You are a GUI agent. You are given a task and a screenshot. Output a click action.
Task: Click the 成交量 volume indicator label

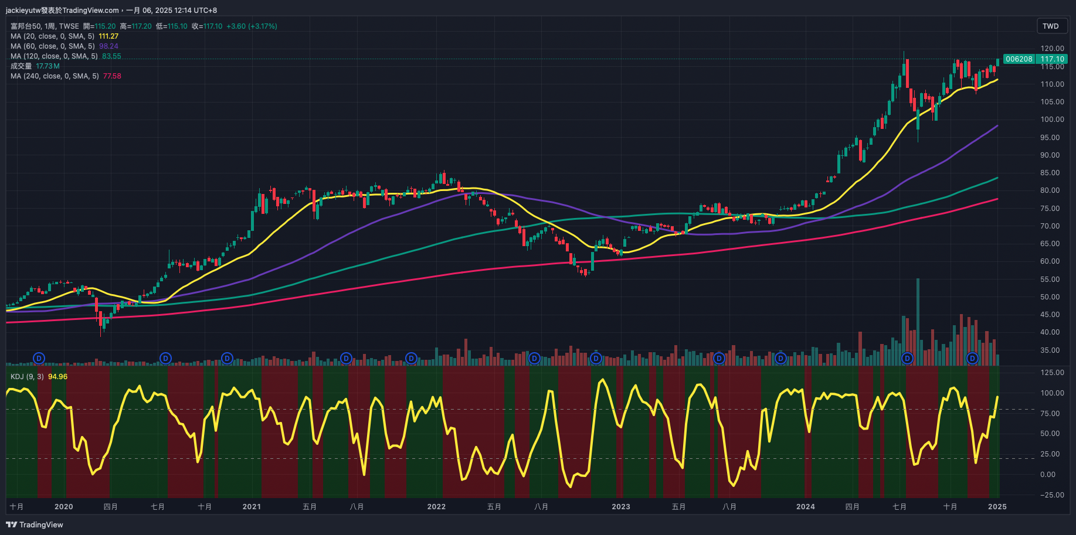(x=21, y=66)
